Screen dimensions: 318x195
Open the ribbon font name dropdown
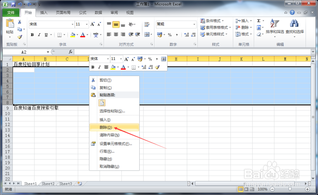pos(73,24)
